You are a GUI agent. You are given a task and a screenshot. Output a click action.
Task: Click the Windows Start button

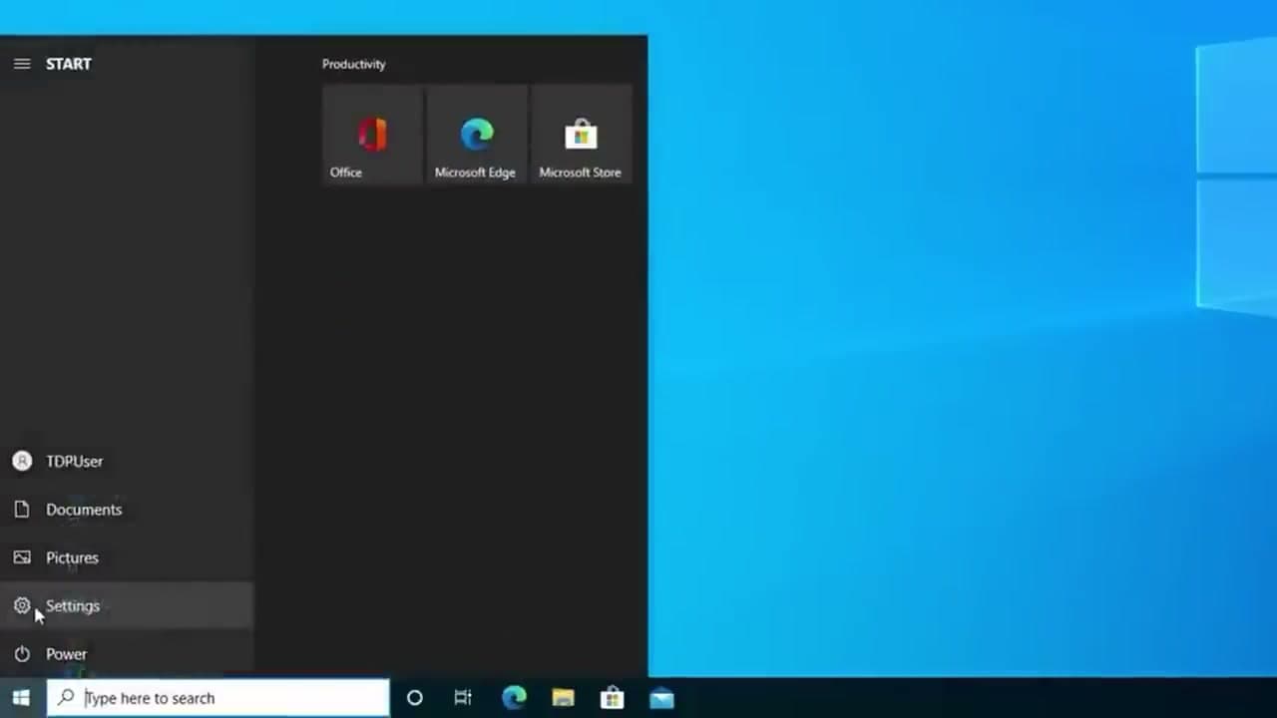coord(21,698)
